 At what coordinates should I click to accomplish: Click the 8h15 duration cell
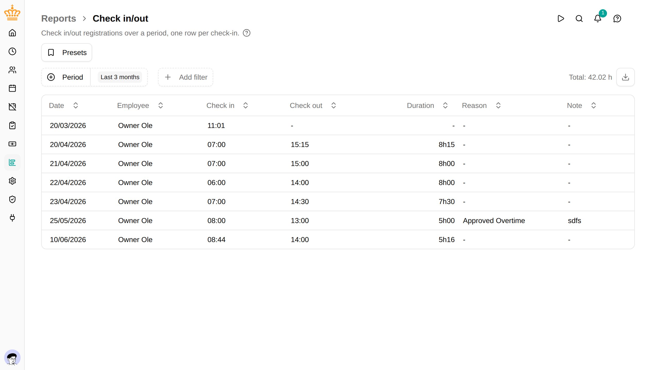(447, 144)
